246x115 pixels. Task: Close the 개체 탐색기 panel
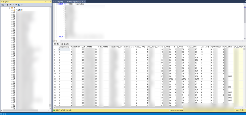click(x=50, y=2)
